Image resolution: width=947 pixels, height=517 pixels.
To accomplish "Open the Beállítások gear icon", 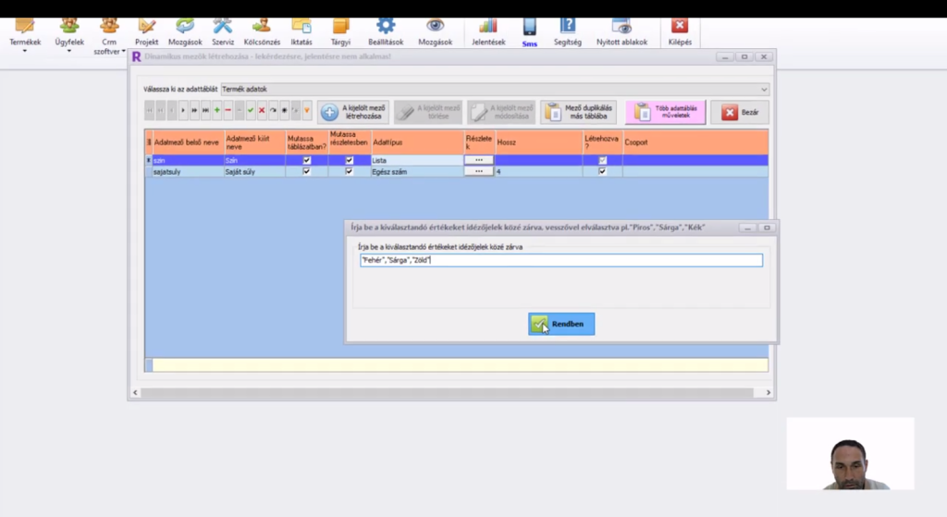I will click(385, 27).
